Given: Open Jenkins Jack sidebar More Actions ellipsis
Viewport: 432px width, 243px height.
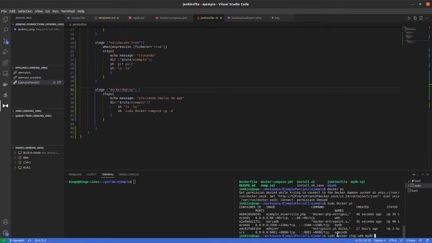Looking at the screenshot, I should pos(59,18).
